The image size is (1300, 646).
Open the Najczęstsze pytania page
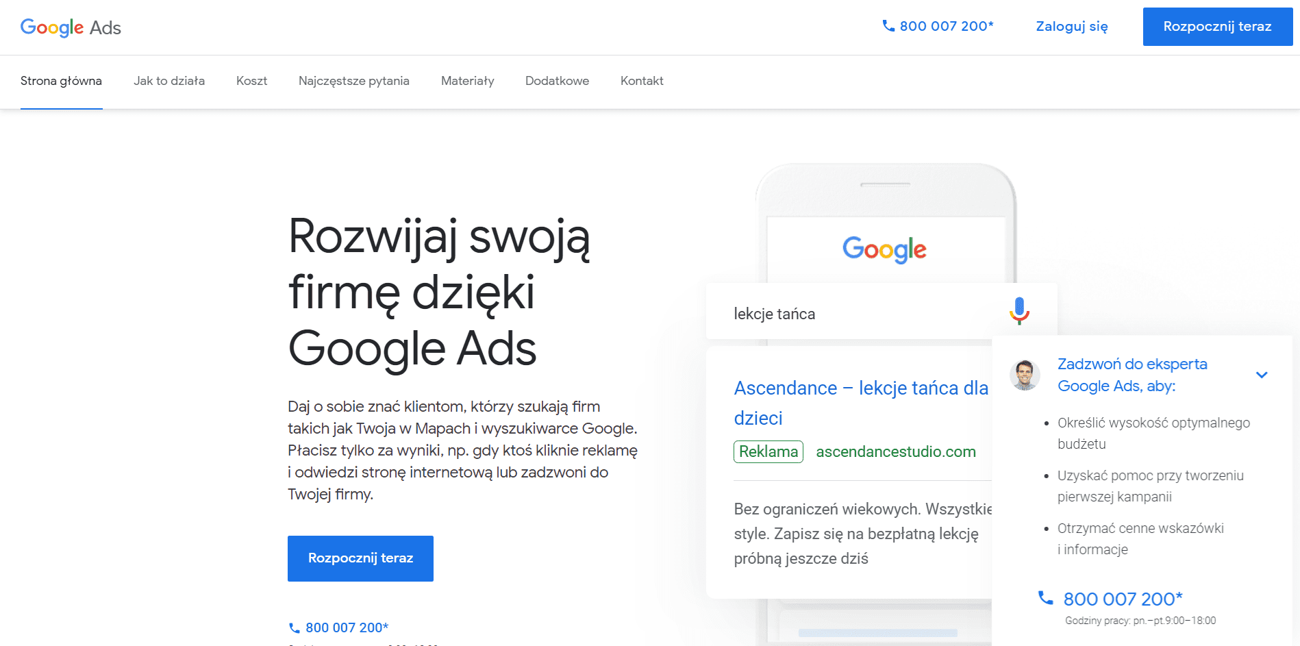click(353, 81)
